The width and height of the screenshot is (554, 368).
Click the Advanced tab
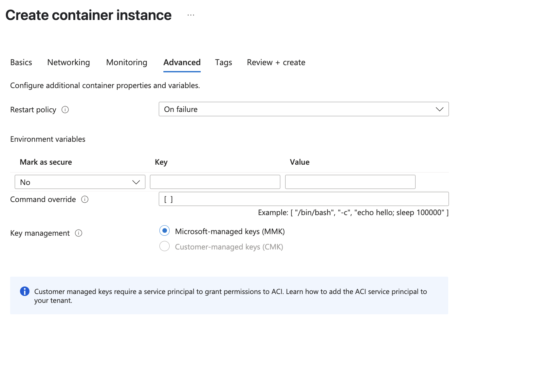point(182,63)
